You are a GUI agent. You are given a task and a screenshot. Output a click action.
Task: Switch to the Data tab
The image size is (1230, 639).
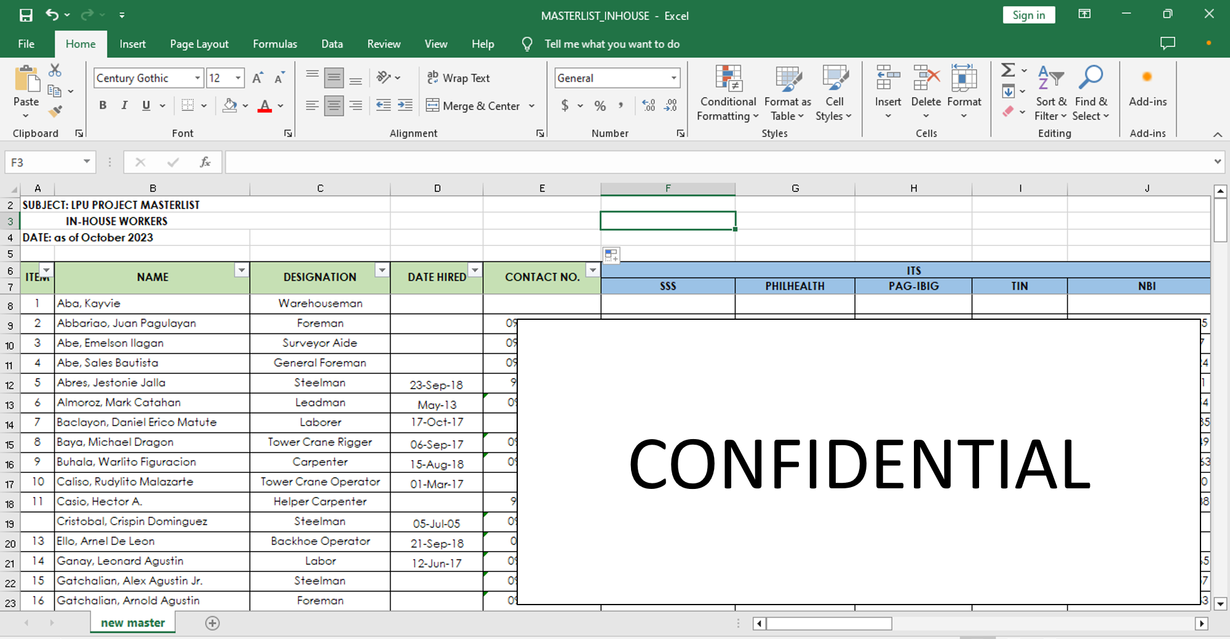pos(332,44)
